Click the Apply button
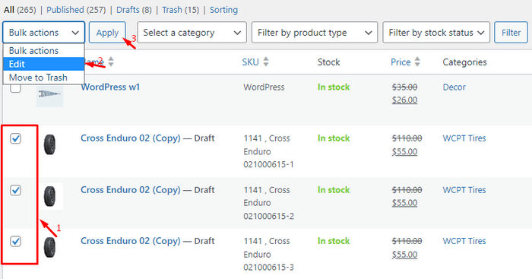This screenshot has width=532, height=279. pos(107,33)
